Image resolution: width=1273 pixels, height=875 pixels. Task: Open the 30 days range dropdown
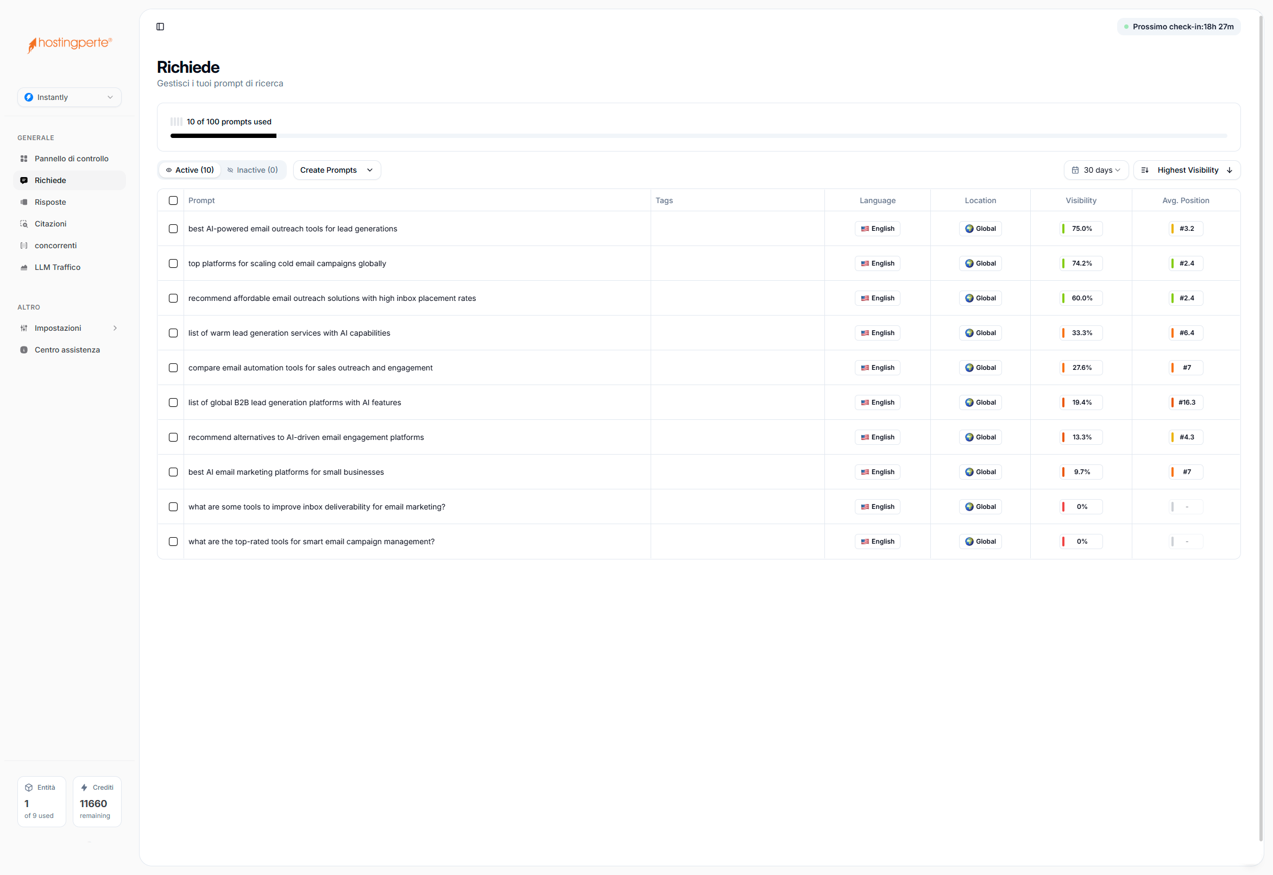(1096, 170)
